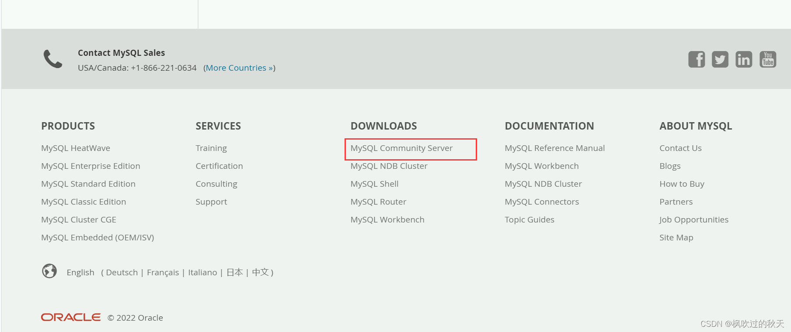
Task: Open MySQL Enterprise Edition link
Action: click(x=91, y=166)
